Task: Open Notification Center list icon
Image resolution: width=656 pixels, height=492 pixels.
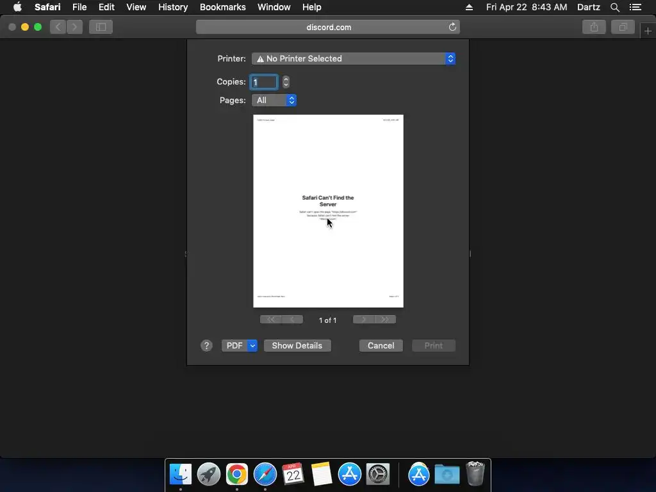Action: click(x=635, y=7)
